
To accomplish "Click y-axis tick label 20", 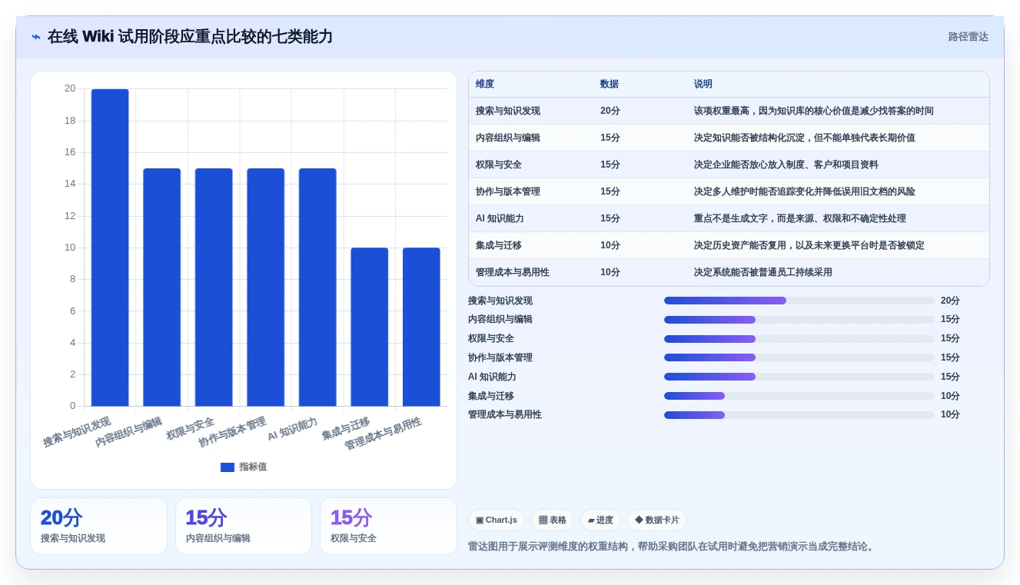I will click(x=70, y=88).
